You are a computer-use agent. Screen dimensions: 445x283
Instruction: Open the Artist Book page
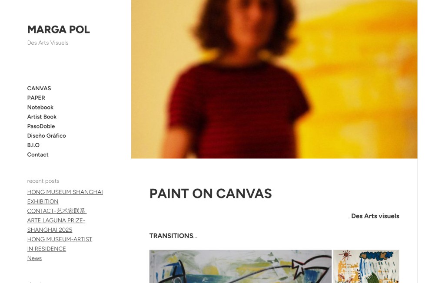tap(42, 117)
